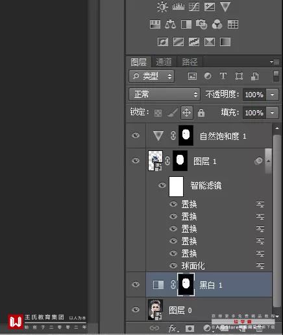Filter layers by smart objects icon
Image resolution: width=283 pixels, height=335 pixels.
pos(254,76)
